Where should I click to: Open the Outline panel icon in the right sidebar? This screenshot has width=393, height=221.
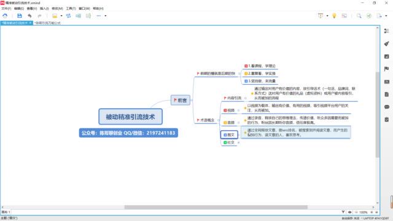386,31
